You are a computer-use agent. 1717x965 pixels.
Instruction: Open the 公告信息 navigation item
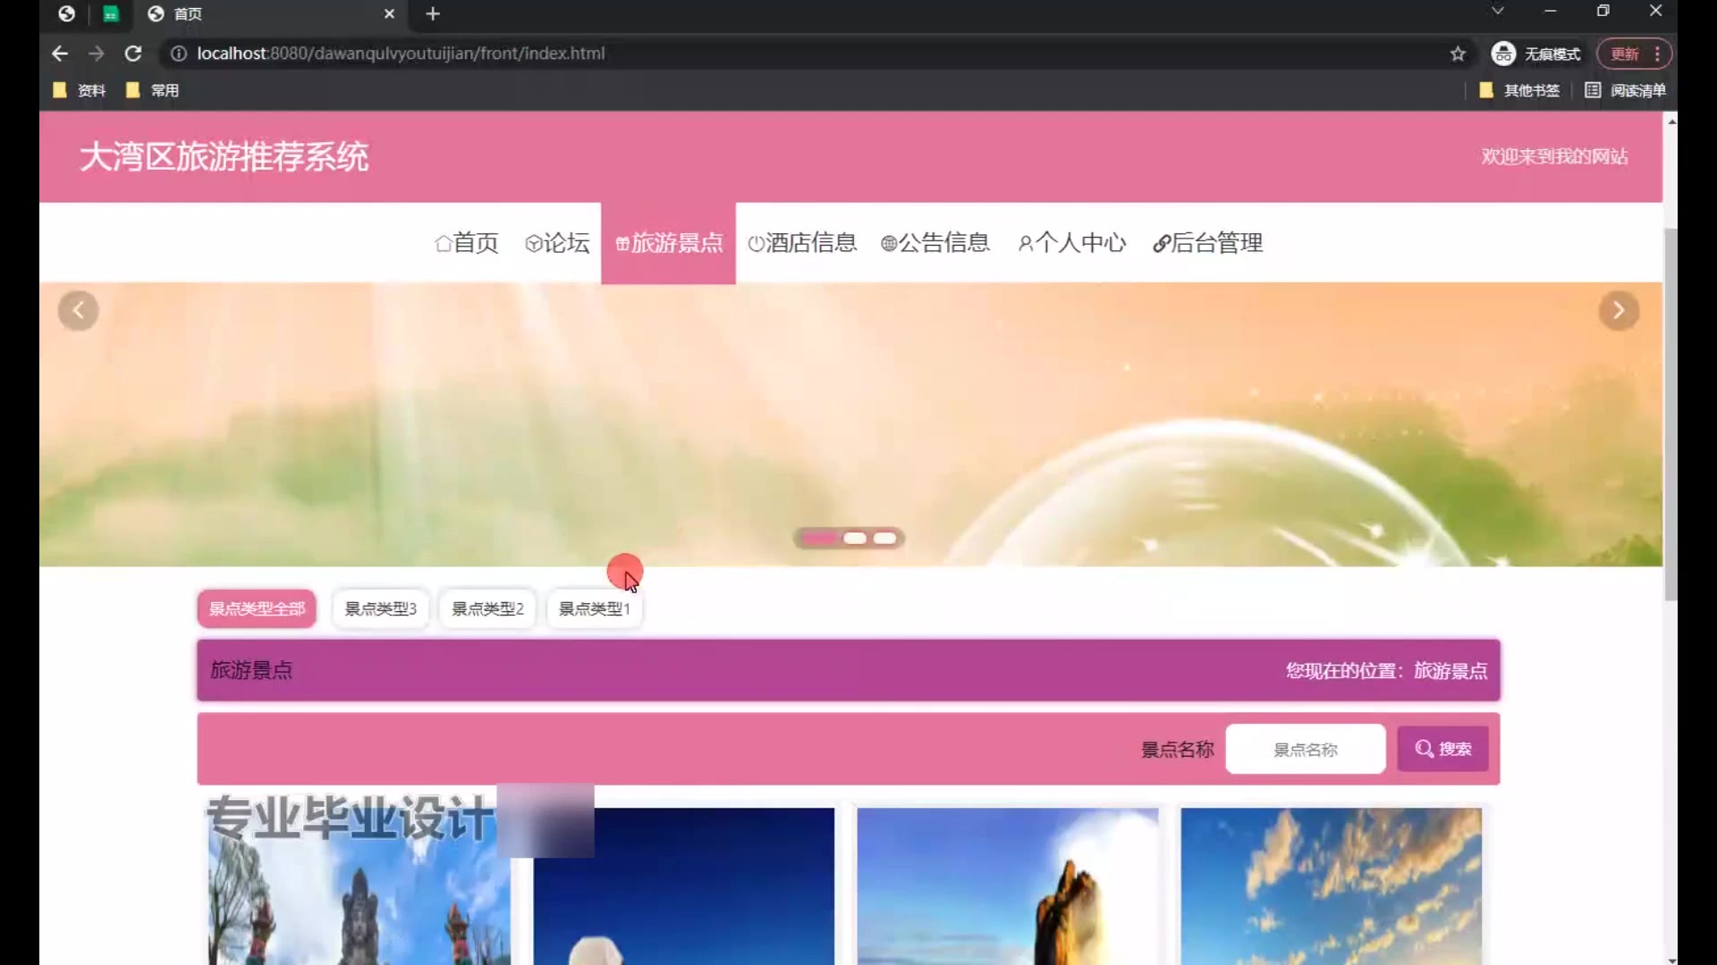pos(935,243)
